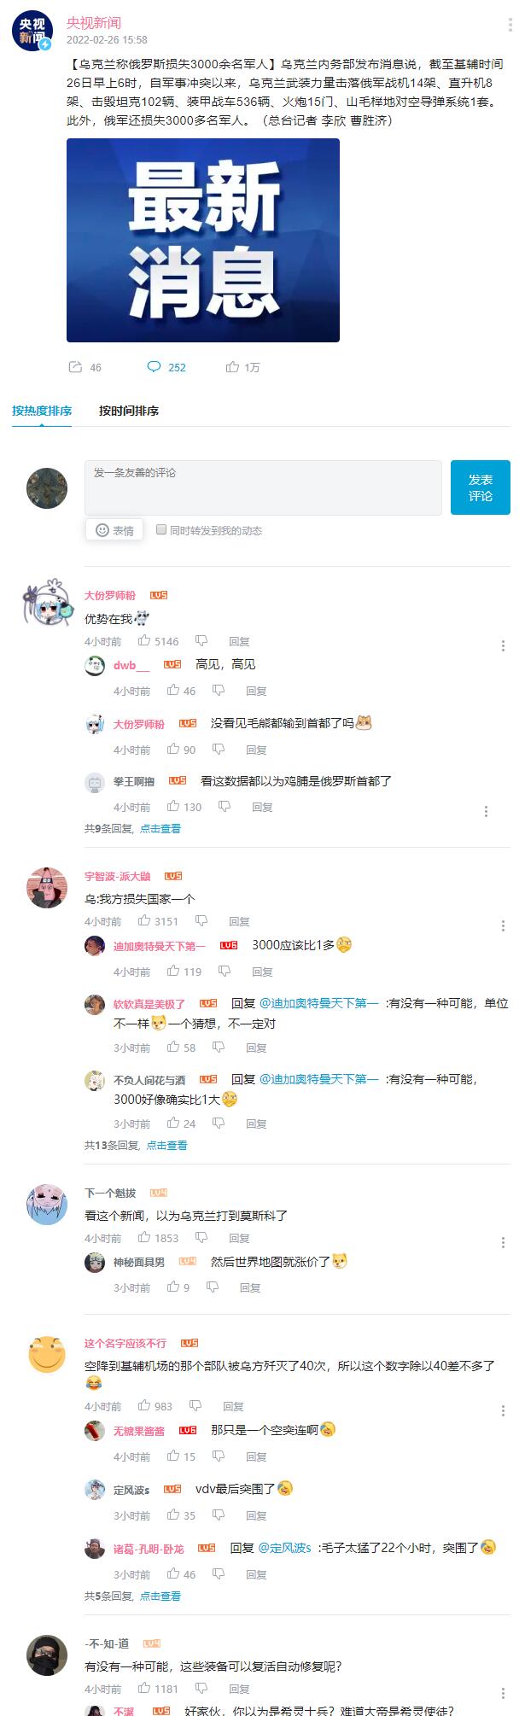The width and height of the screenshot is (525, 1716).
Task: Click the comment bubble icon showing 252
Action: pyautogui.click(x=154, y=367)
